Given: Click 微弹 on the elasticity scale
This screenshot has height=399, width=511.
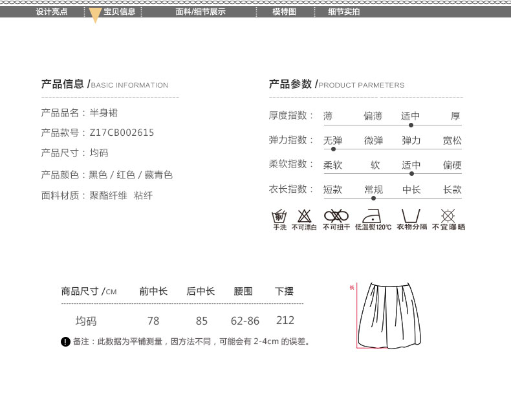Looking at the screenshot, I should click(373, 141).
